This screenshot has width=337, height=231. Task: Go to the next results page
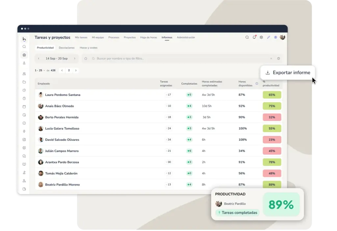76,70
